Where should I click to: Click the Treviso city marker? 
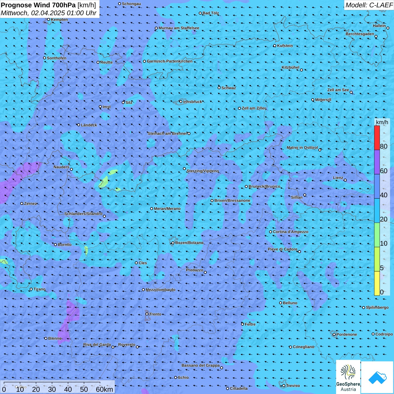pyautogui.click(x=284, y=386)
